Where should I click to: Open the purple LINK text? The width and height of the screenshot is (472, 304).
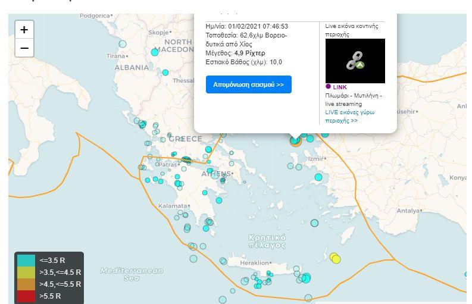(340, 87)
